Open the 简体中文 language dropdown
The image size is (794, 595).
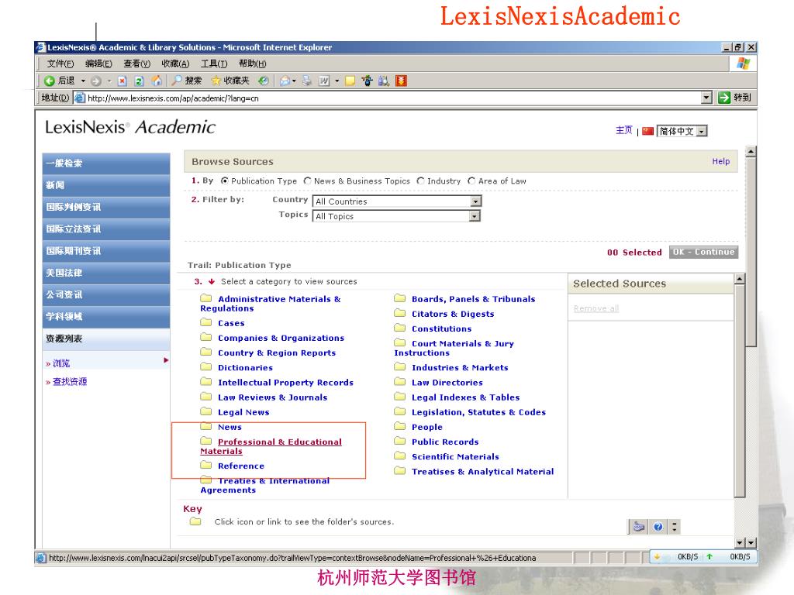(682, 131)
